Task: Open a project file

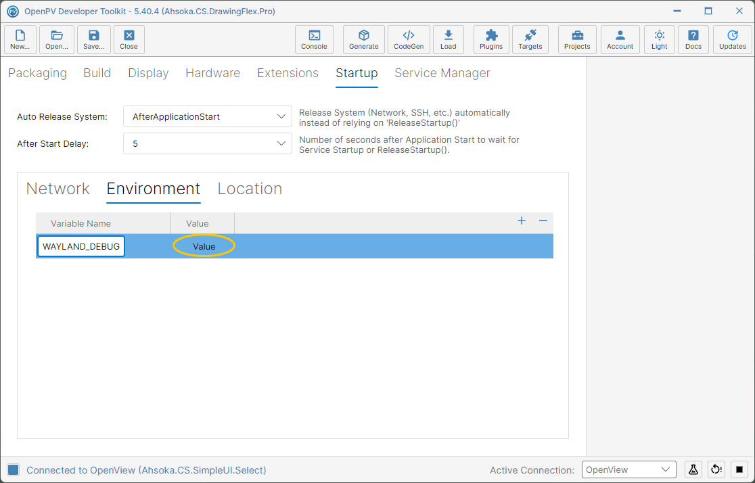Action: 57,39
